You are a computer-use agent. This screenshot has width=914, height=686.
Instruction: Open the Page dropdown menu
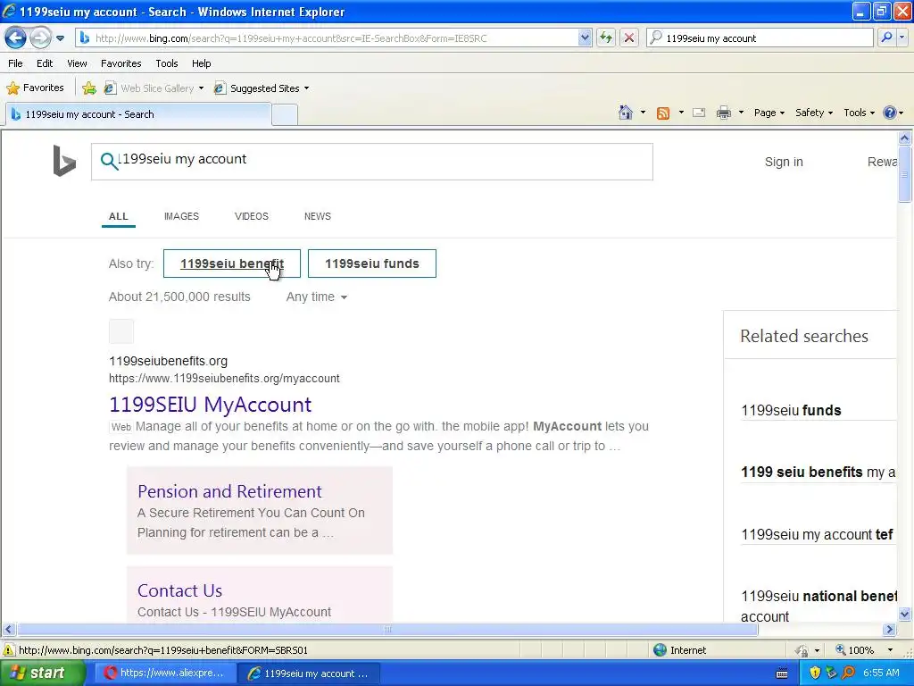[769, 113]
